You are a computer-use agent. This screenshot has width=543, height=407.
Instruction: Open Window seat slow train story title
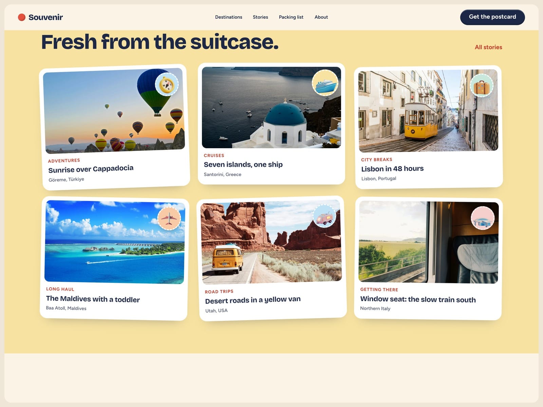(x=418, y=299)
